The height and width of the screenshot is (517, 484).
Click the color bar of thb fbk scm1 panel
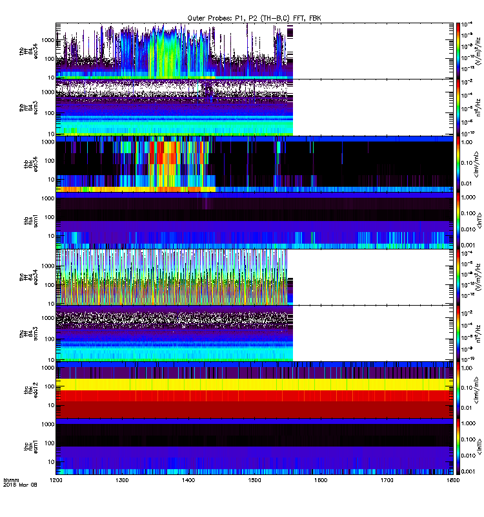[458, 220]
